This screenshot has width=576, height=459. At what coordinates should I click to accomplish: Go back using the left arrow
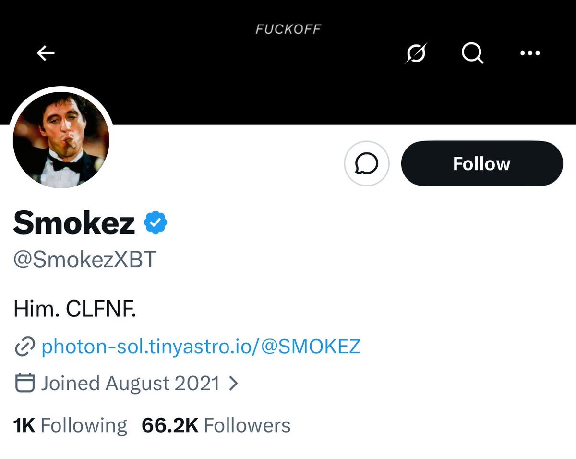pos(46,54)
